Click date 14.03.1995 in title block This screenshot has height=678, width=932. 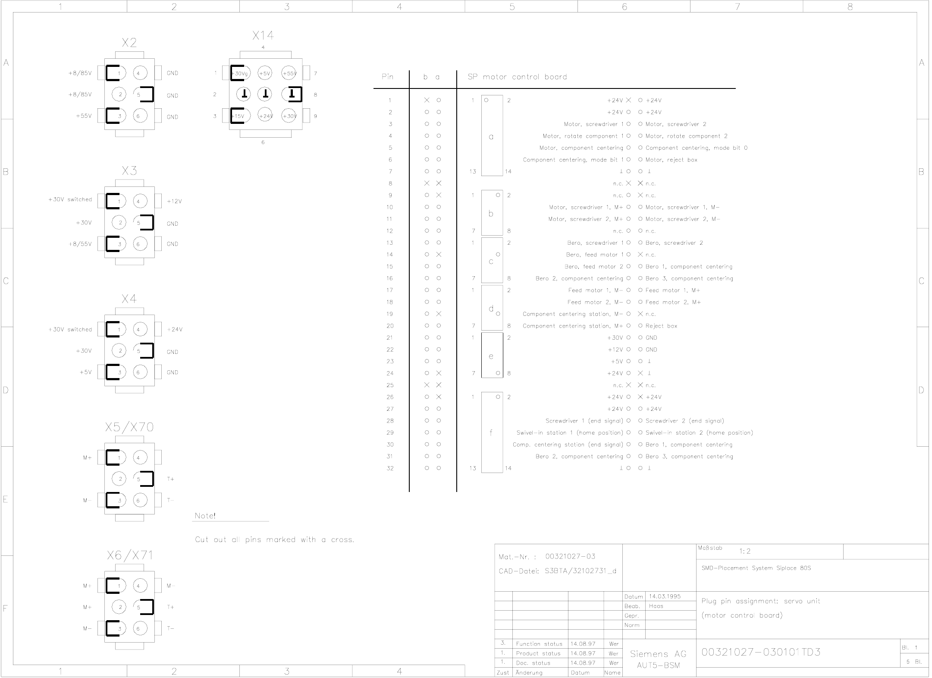point(665,596)
